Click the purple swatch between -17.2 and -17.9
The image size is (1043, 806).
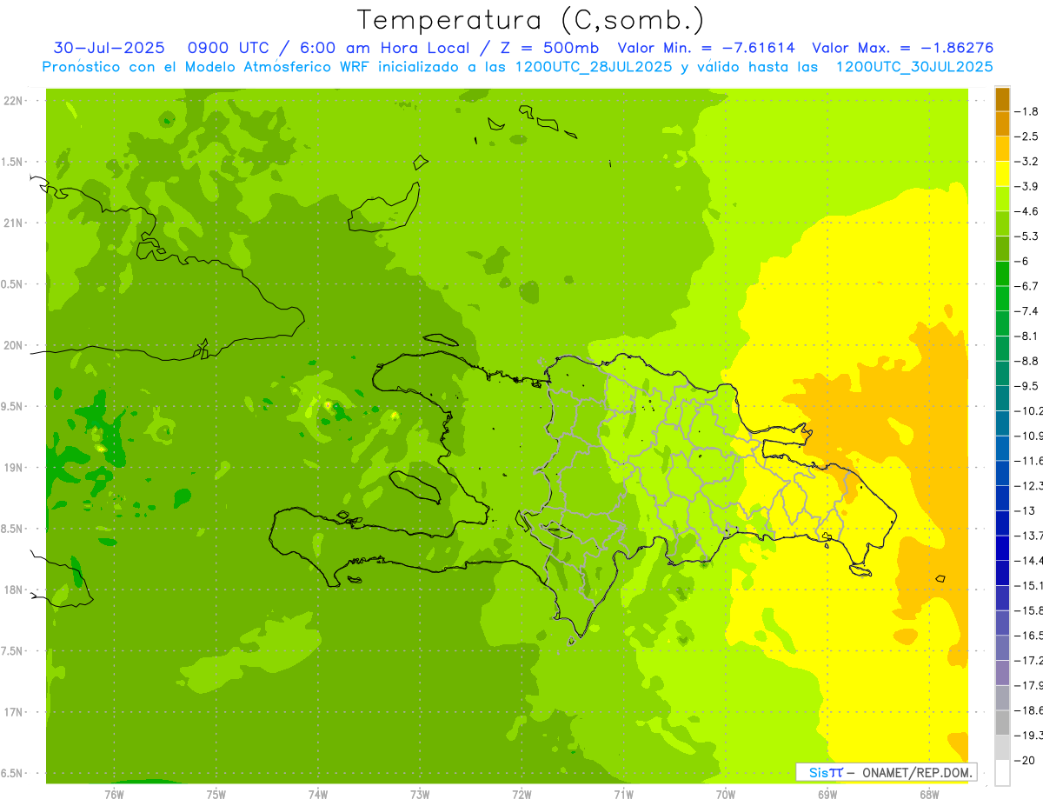point(1002,673)
